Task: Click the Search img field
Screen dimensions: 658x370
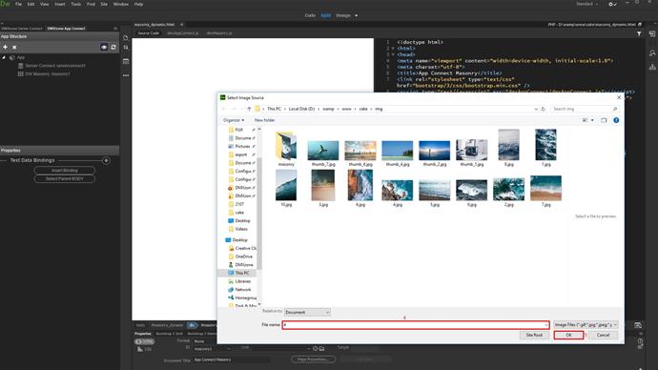Action: (585, 109)
